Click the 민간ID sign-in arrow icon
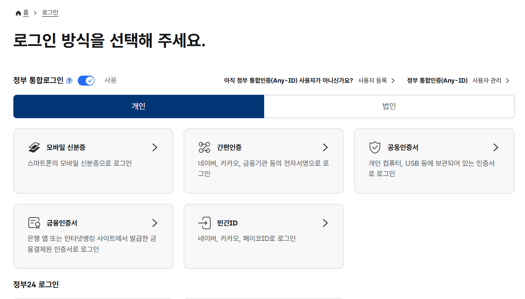This screenshot has height=299, width=525. pos(204,223)
